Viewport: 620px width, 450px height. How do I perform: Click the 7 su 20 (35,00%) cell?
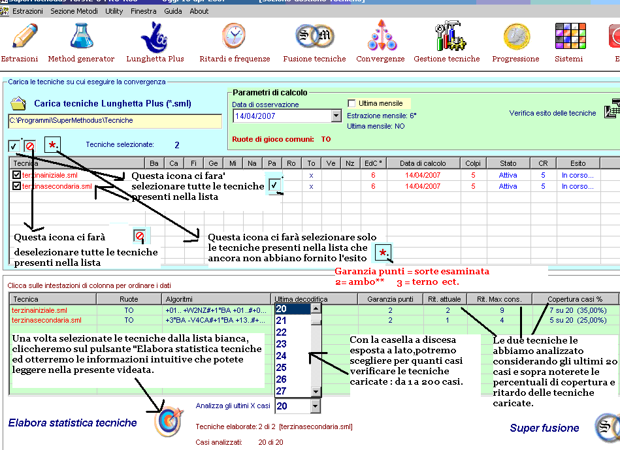point(578,310)
